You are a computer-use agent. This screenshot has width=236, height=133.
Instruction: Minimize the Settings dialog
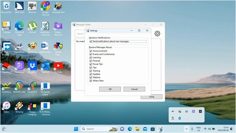(131, 30)
